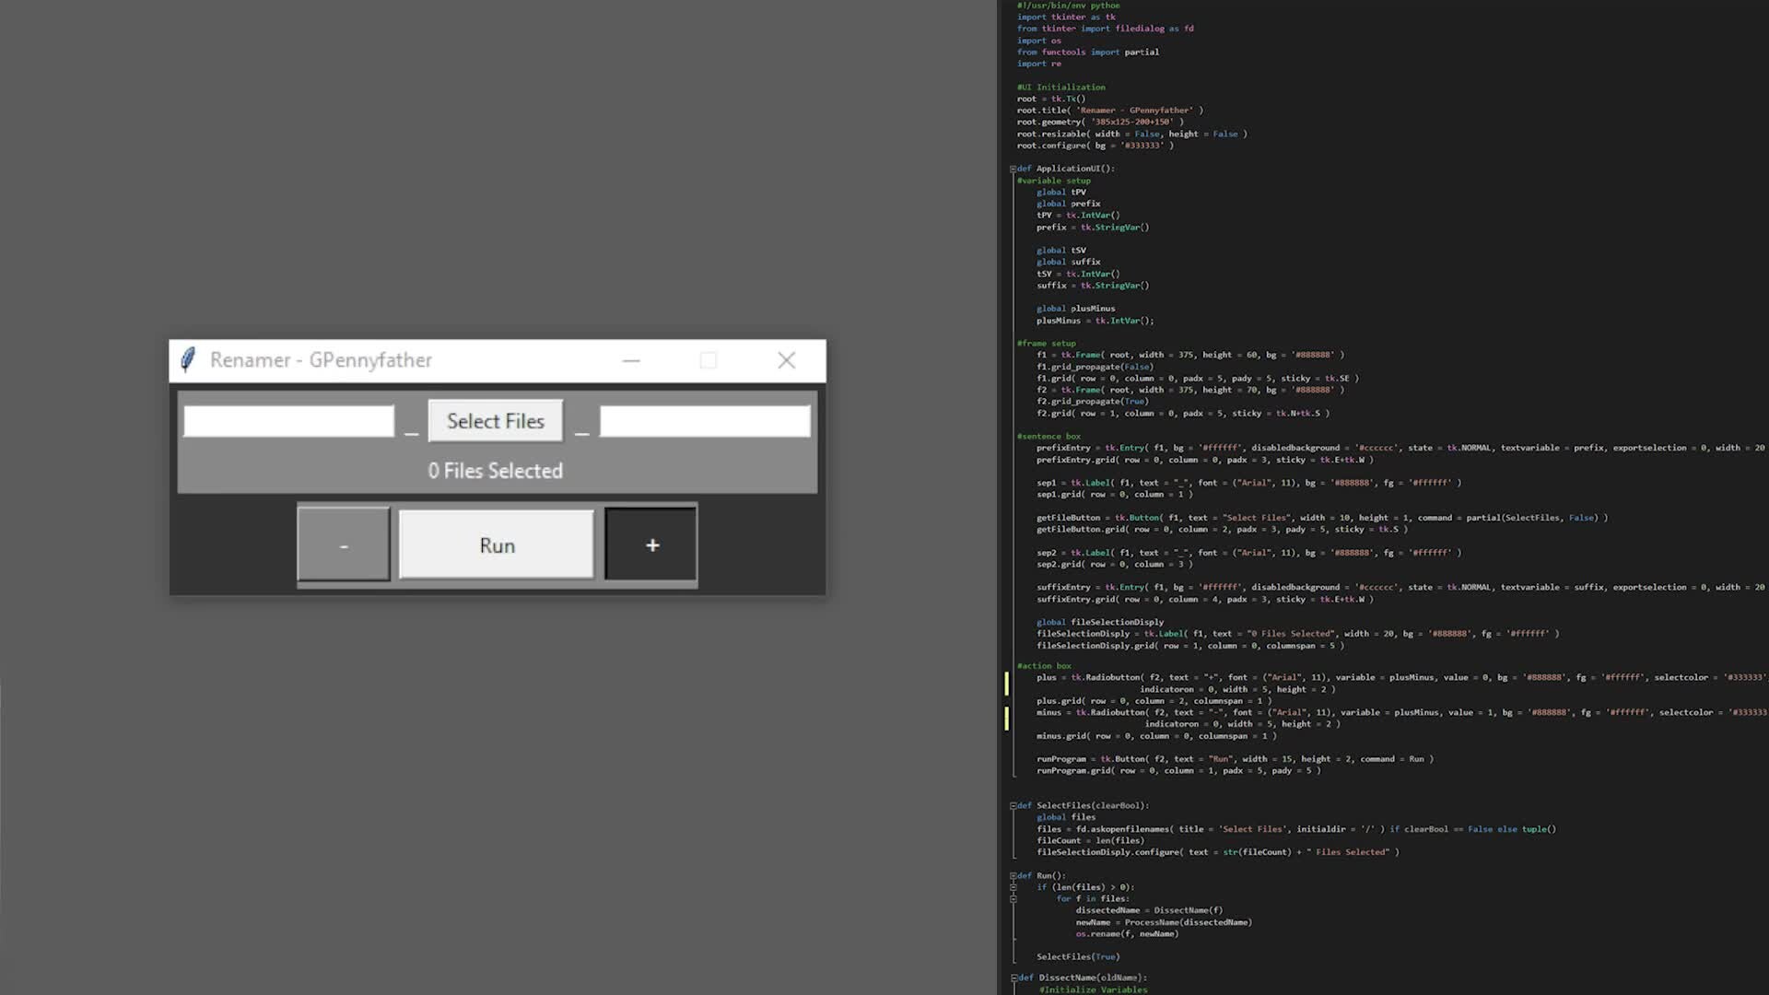Click inside the suffix text entry field
This screenshot has height=995, width=1769.
tap(703, 420)
